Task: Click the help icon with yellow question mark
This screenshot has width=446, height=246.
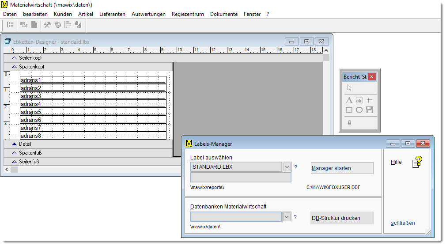Action: 417,162
